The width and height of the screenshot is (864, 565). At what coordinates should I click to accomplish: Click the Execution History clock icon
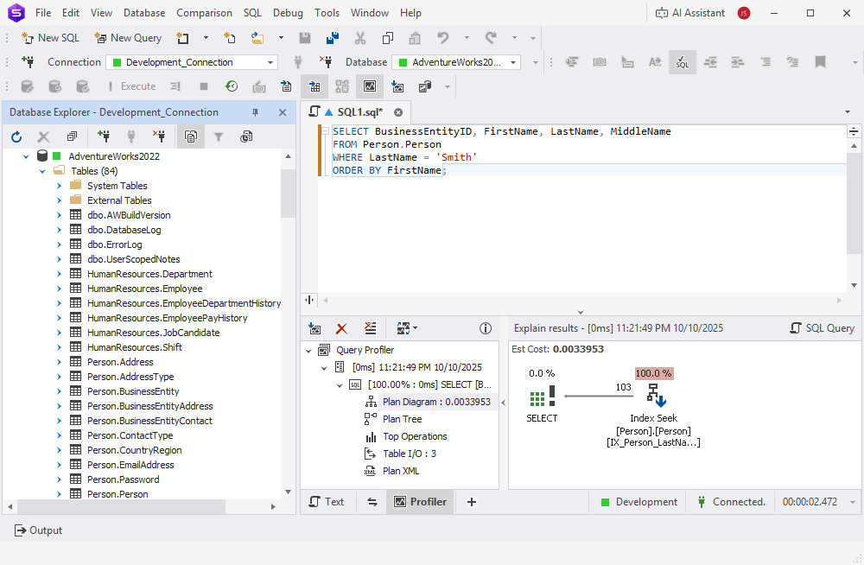(x=232, y=86)
